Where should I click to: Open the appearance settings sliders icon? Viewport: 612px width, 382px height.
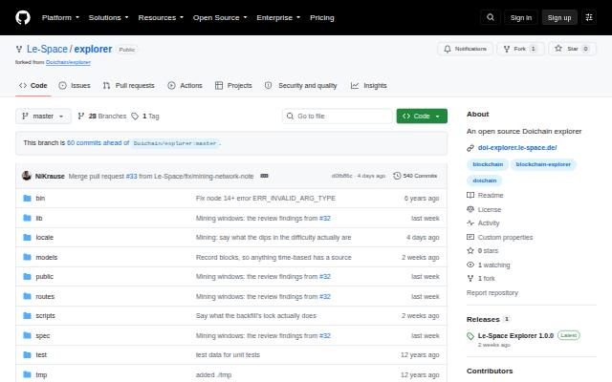(589, 17)
